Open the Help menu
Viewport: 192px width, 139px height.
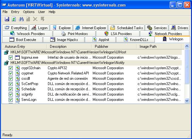tap(52, 12)
